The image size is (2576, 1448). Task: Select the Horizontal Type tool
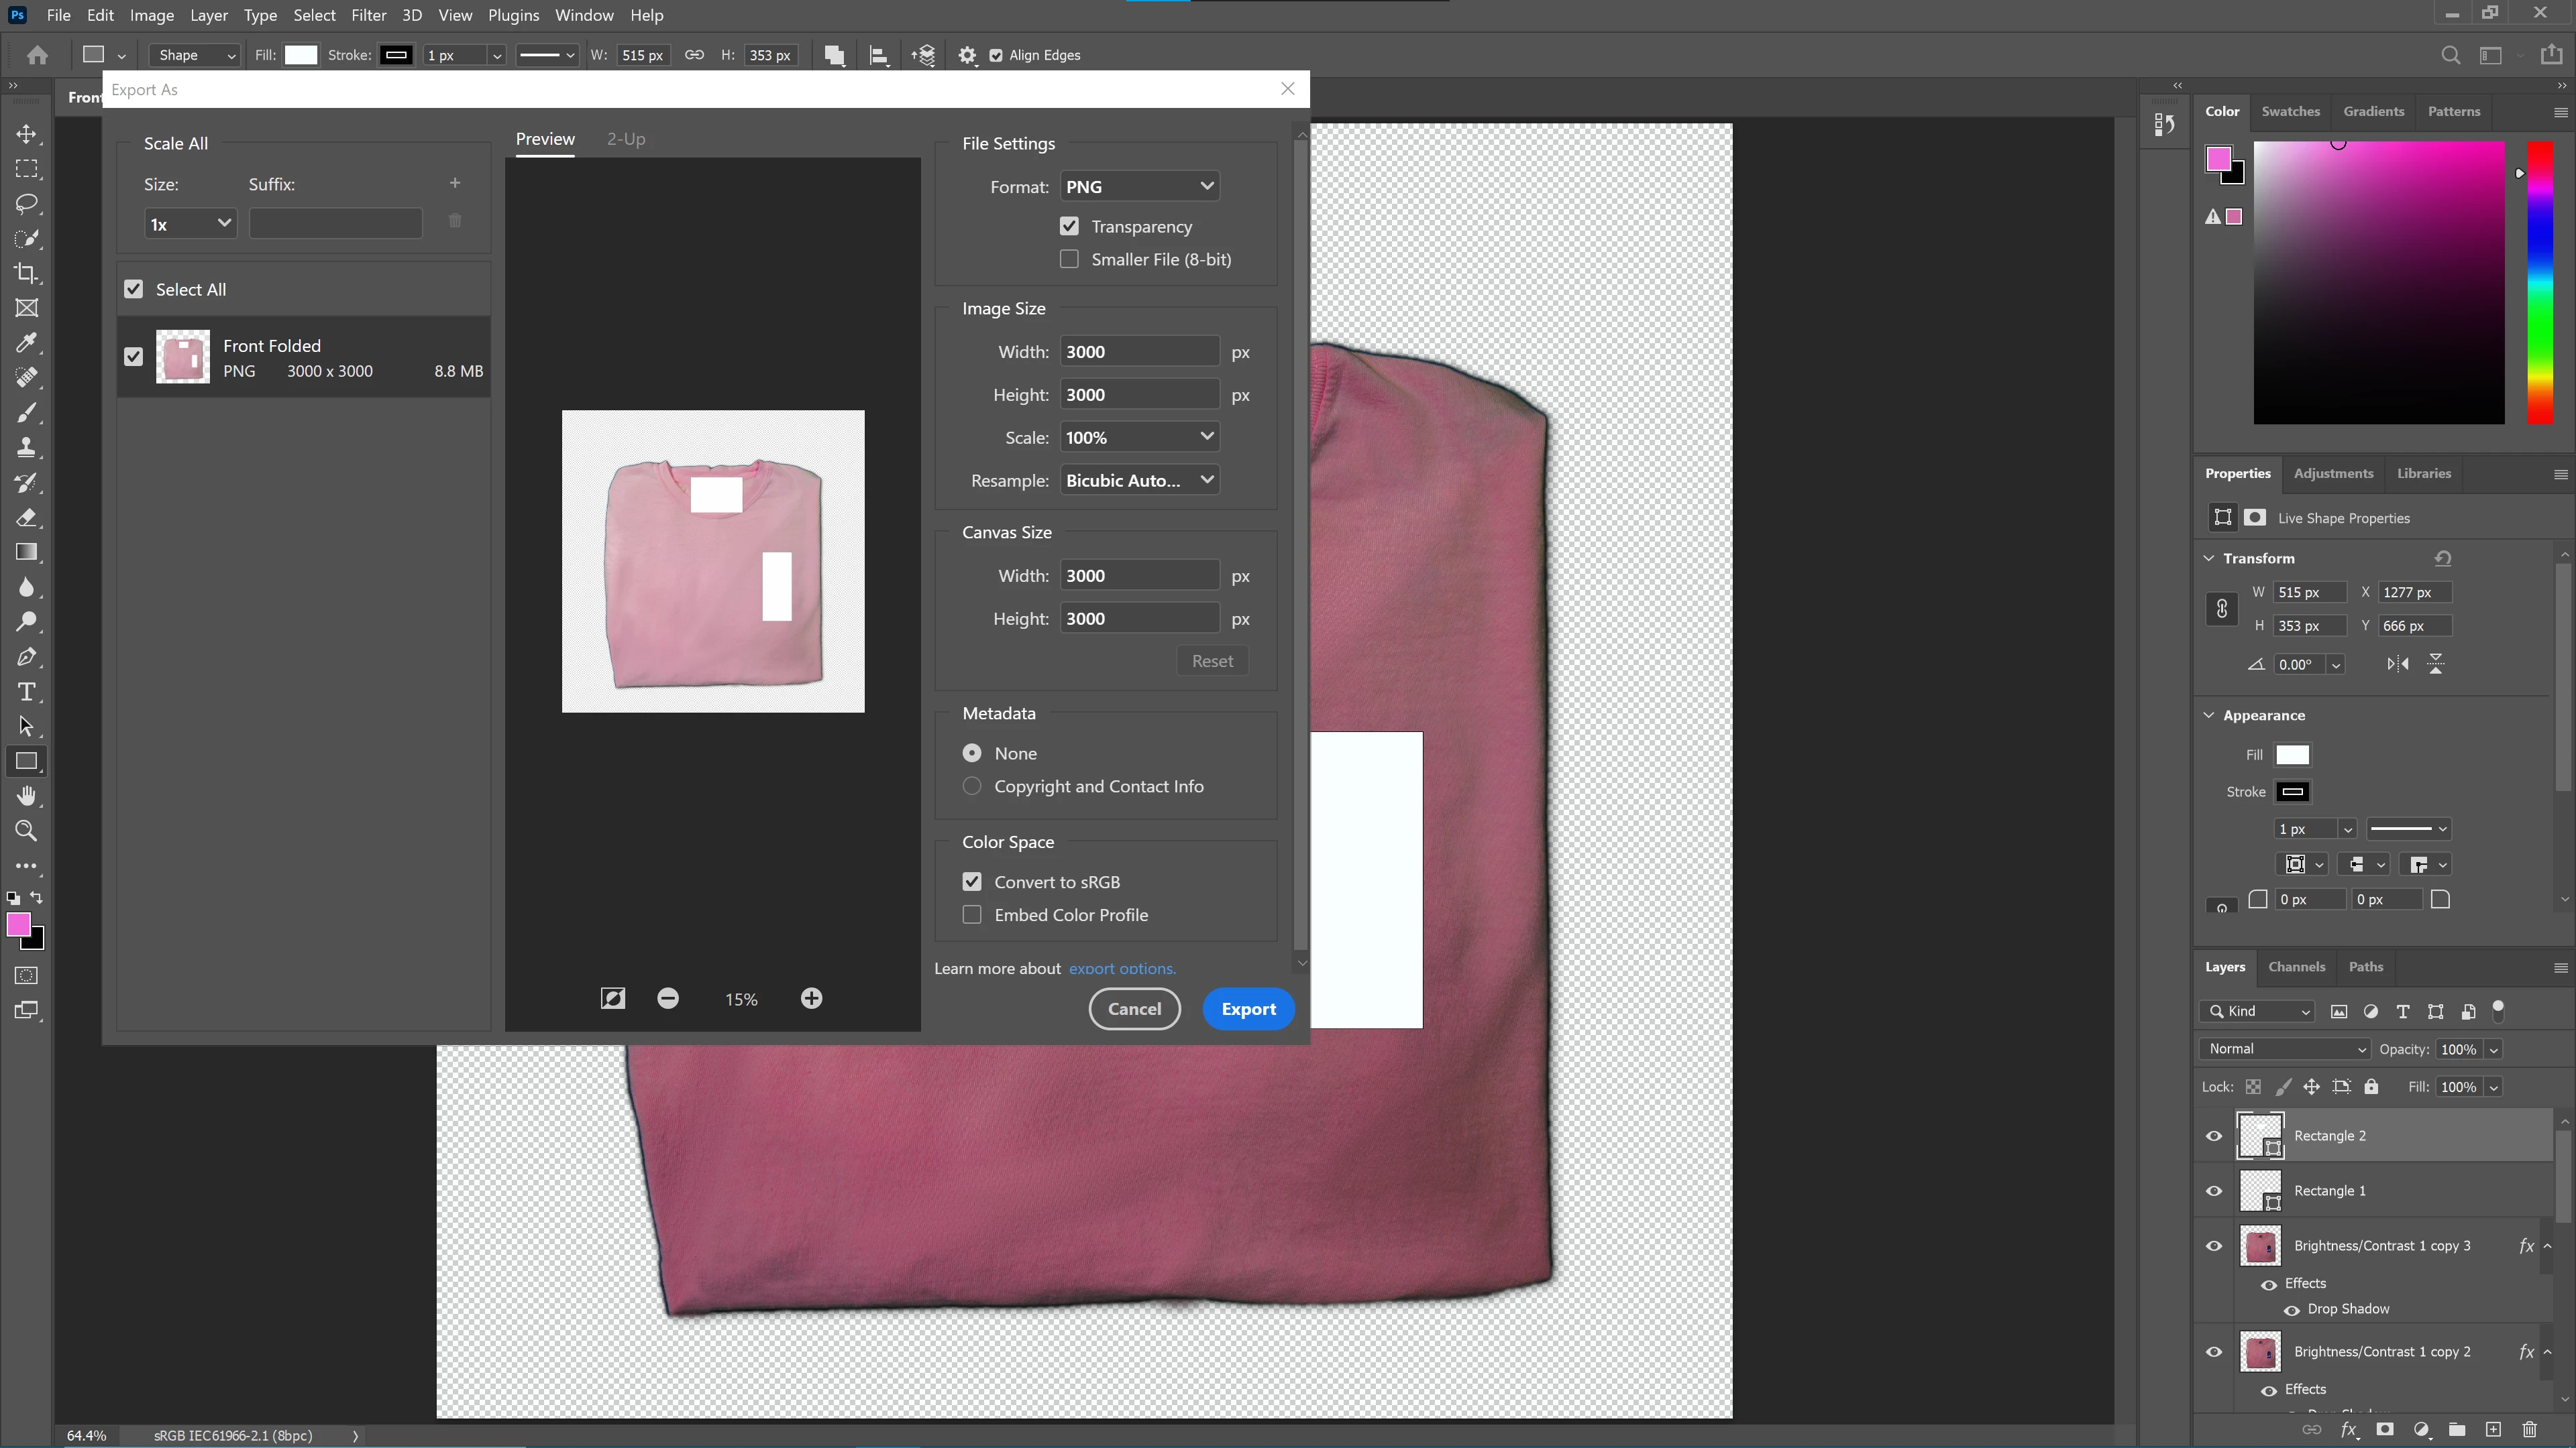[x=27, y=692]
